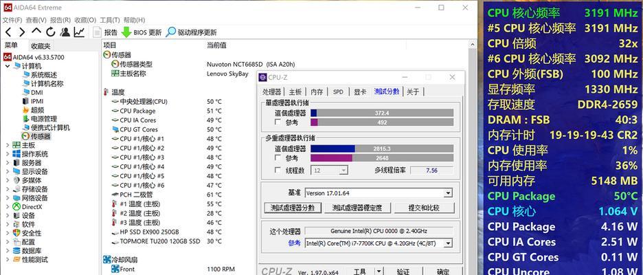Expand the 服务器 tree node
Image resolution: width=643 pixels, height=275 pixels.
pyautogui.click(x=8, y=162)
